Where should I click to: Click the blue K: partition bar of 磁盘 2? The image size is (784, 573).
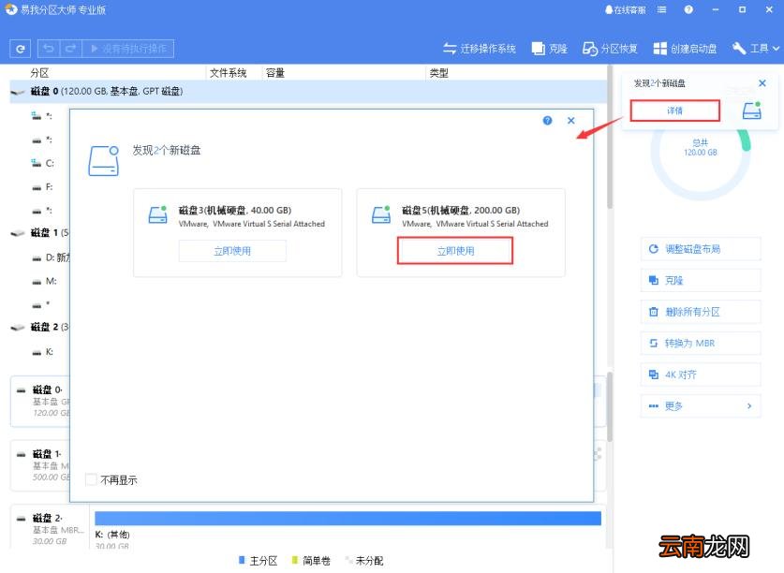(348, 518)
